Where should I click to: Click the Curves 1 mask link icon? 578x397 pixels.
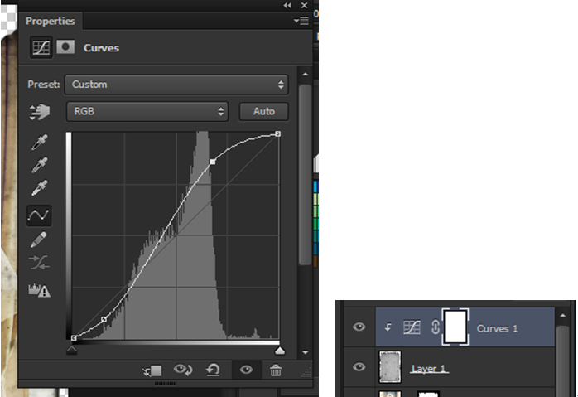pos(436,327)
